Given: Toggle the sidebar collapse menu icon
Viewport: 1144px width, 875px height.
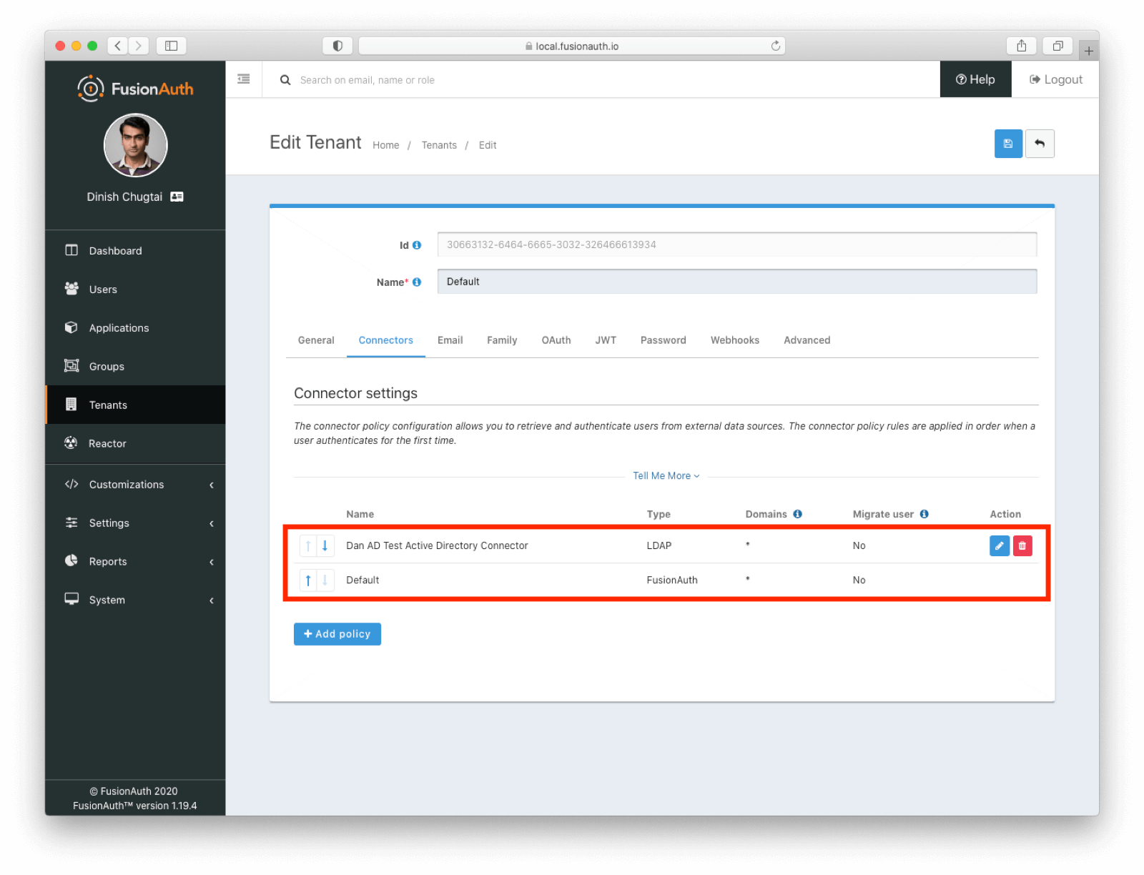Looking at the screenshot, I should pyautogui.click(x=244, y=79).
